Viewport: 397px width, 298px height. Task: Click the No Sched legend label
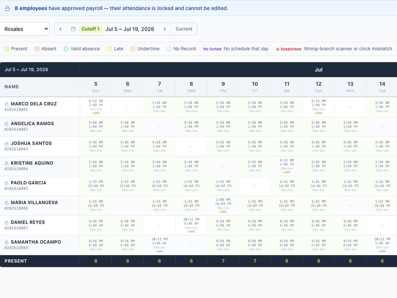point(212,49)
